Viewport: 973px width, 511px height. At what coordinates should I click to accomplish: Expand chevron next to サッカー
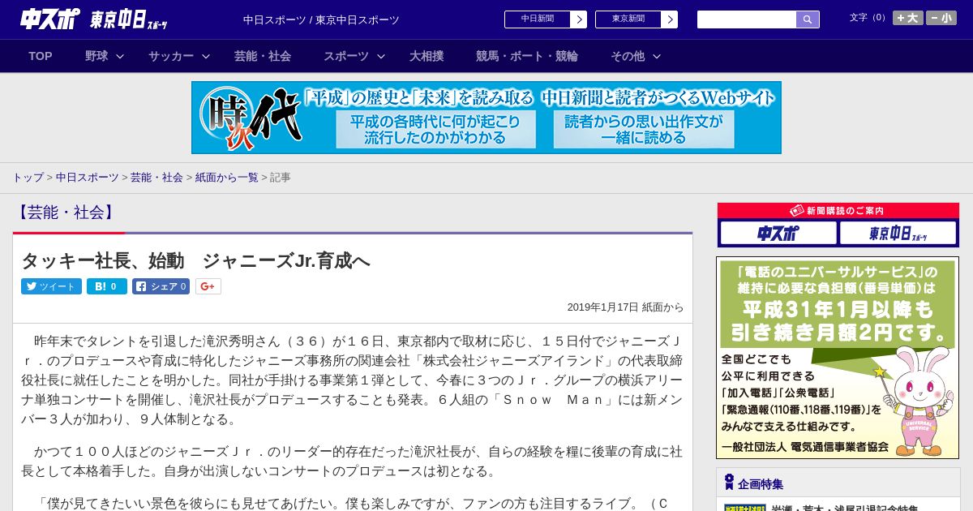[x=206, y=56]
